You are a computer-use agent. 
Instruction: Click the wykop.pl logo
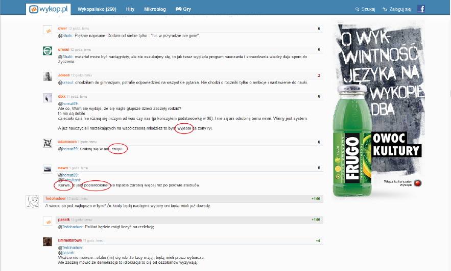point(48,9)
